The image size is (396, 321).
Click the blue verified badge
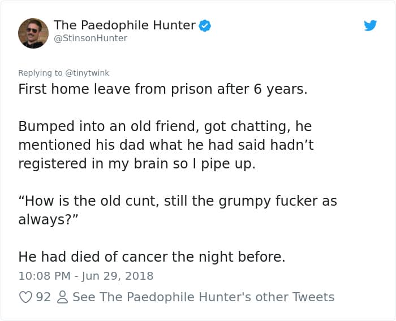[x=205, y=25]
